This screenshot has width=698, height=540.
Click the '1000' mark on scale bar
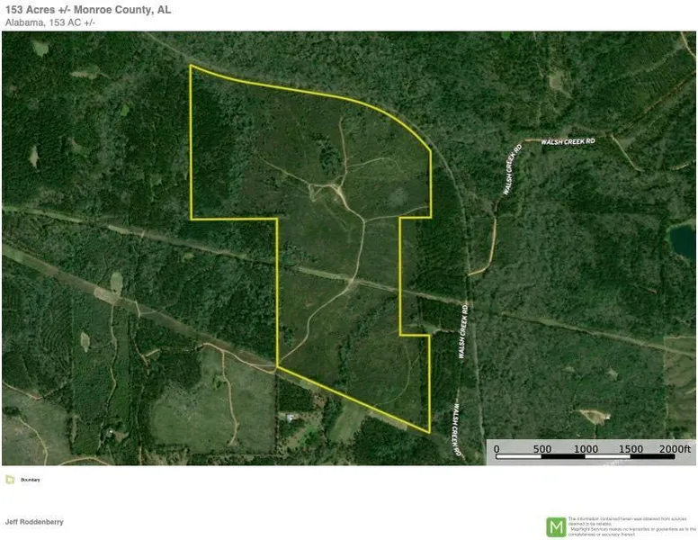tap(586, 448)
